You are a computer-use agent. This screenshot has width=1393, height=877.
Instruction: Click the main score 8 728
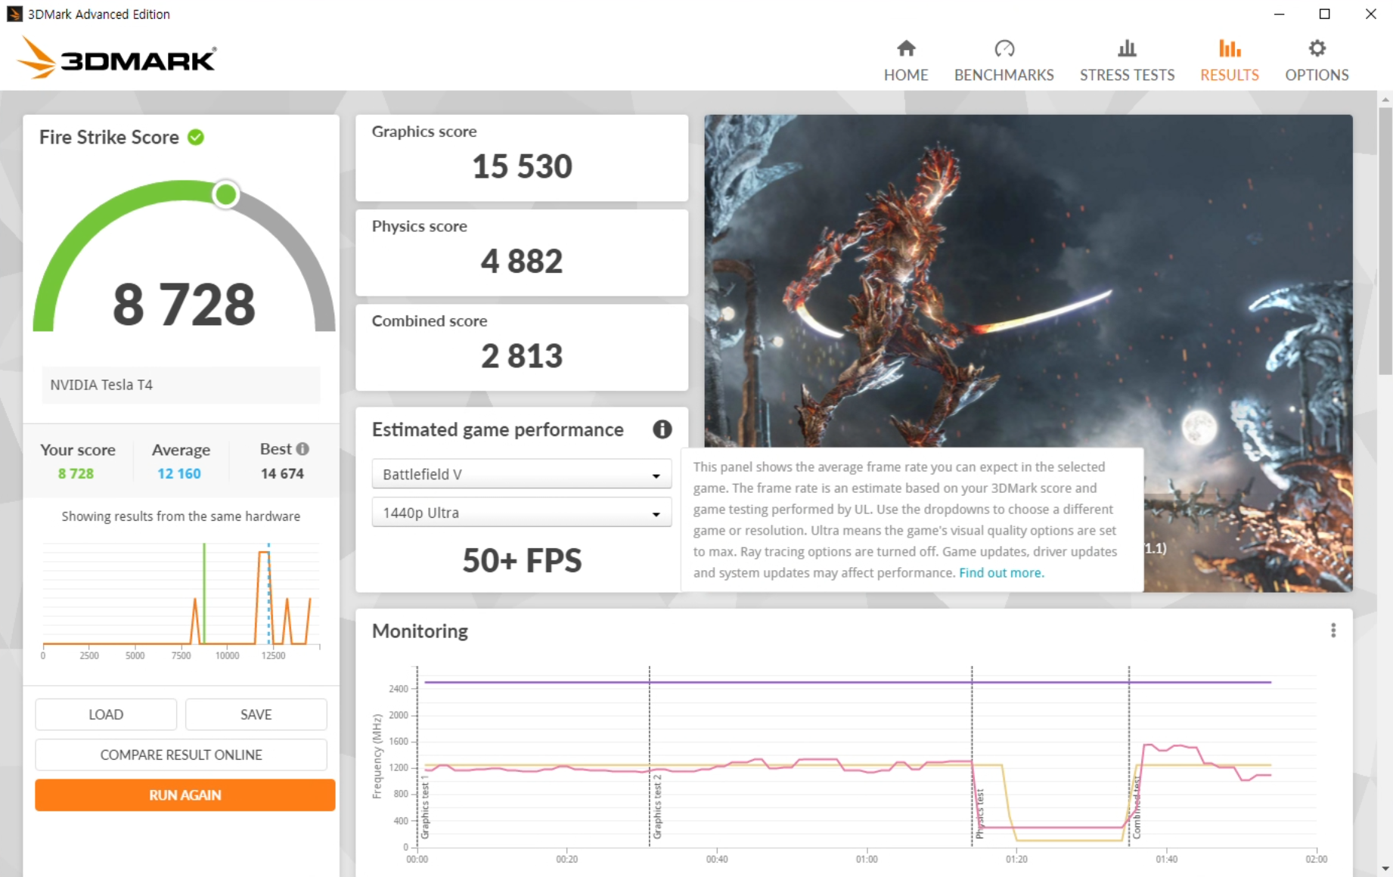[x=184, y=305]
